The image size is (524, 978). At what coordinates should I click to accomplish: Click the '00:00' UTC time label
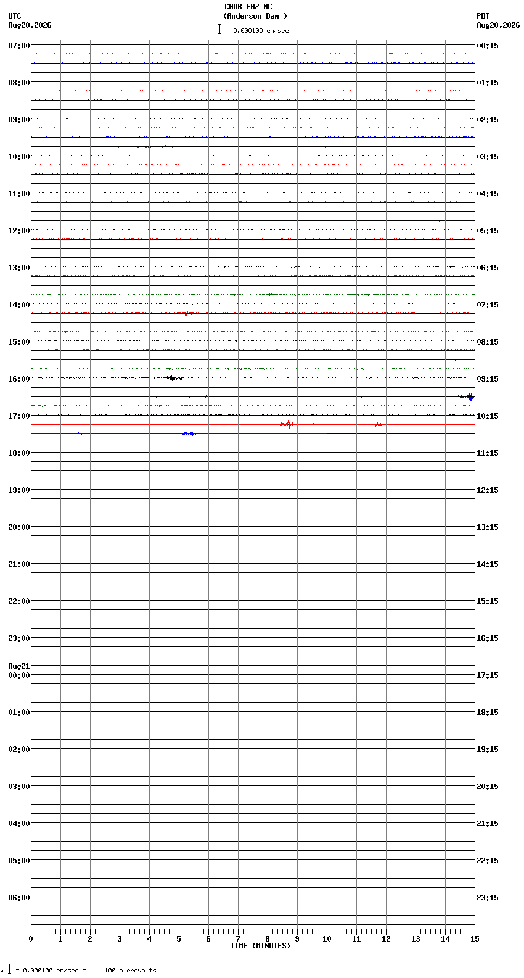(19, 675)
